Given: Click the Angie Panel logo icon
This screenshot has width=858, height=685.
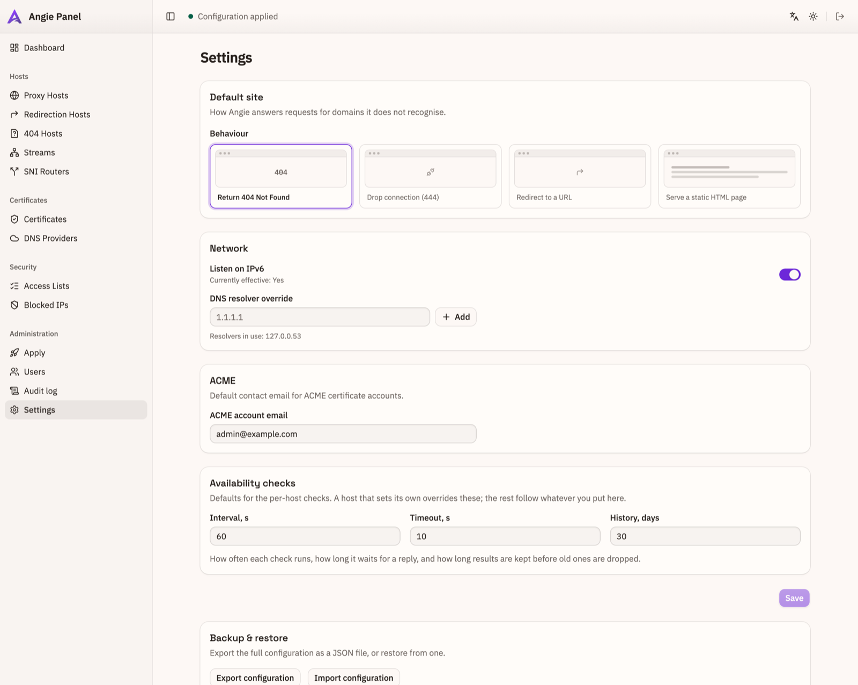Looking at the screenshot, I should 14,17.
